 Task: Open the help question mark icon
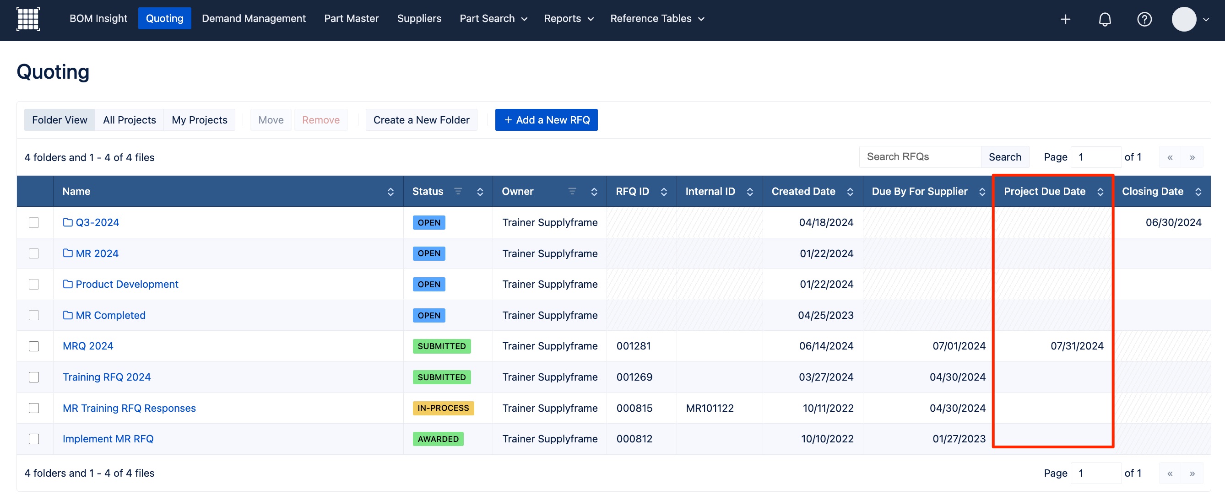pyautogui.click(x=1144, y=19)
